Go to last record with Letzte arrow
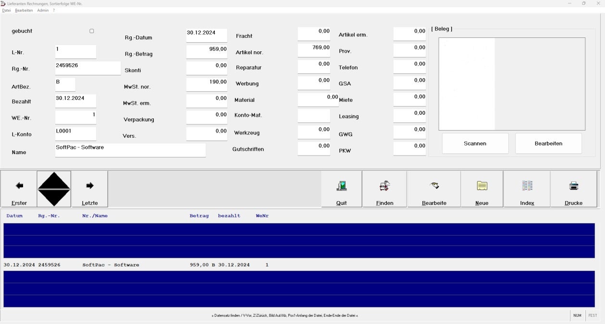 pos(90,189)
